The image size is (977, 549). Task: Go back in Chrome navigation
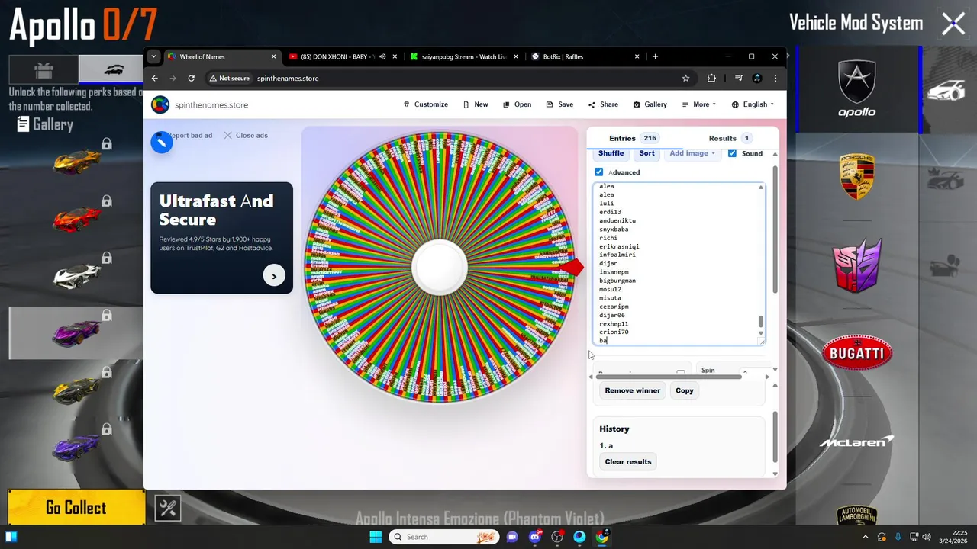(155, 78)
